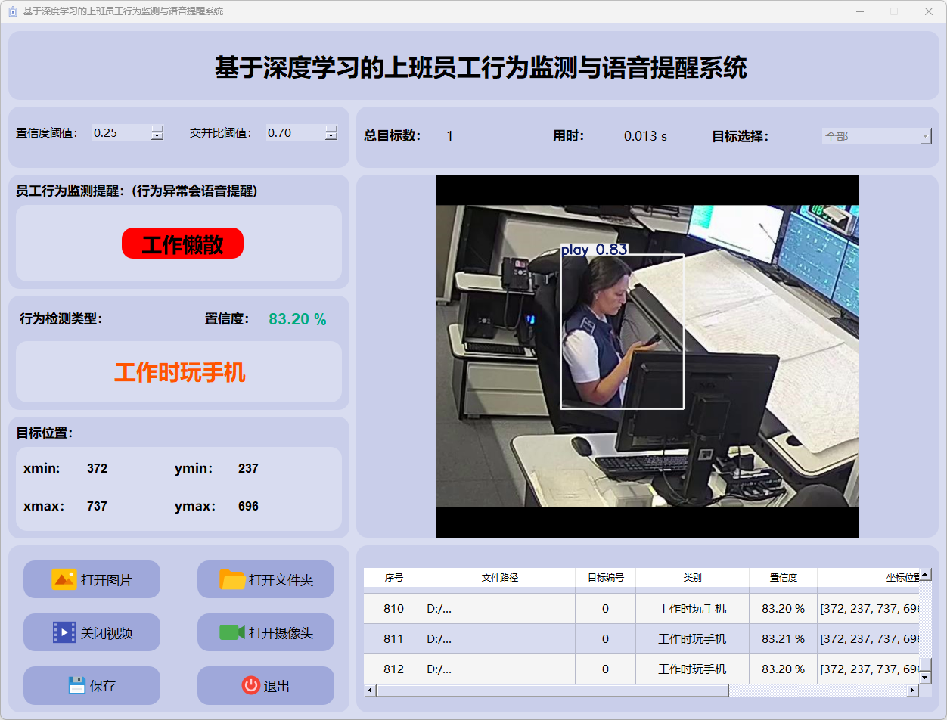The height and width of the screenshot is (720, 947).
Task: Click the floppy disk save icon
Action: point(76,685)
